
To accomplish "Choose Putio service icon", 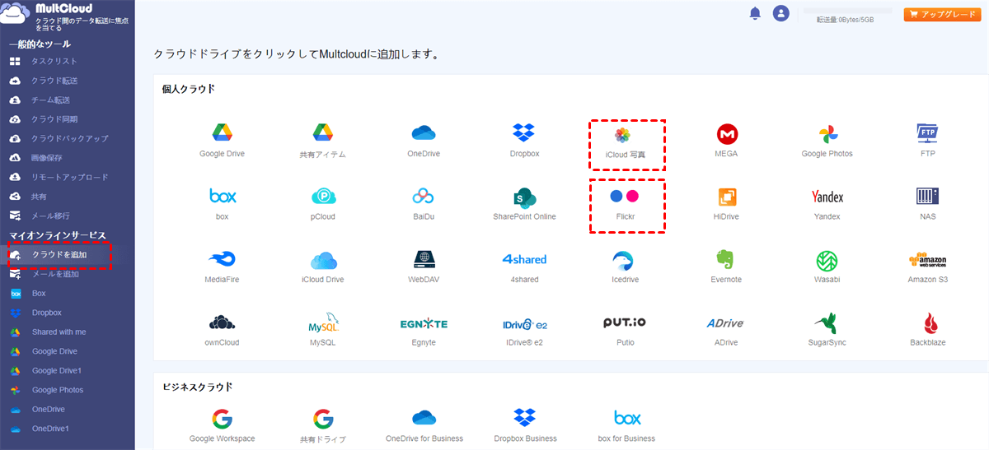I will click(x=624, y=322).
